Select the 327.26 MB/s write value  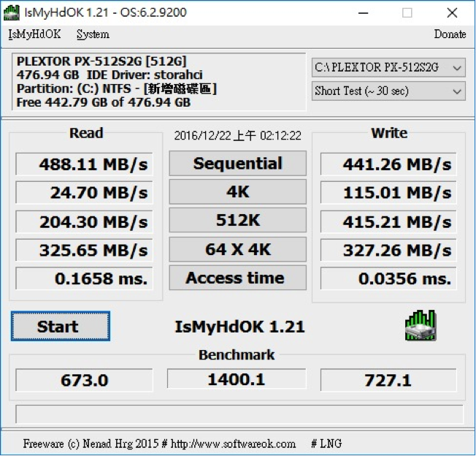click(x=388, y=251)
